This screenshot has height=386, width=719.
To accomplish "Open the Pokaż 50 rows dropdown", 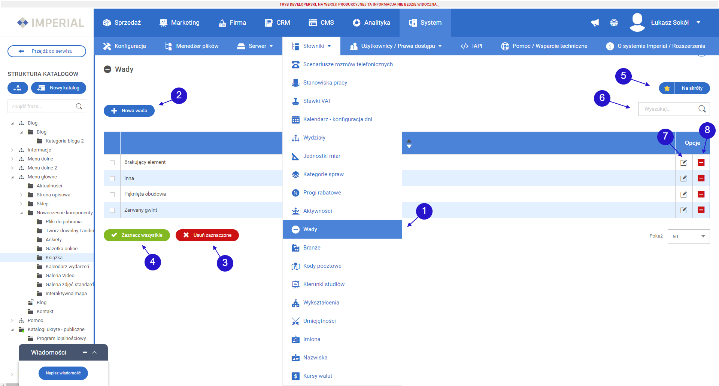I will (688, 236).
